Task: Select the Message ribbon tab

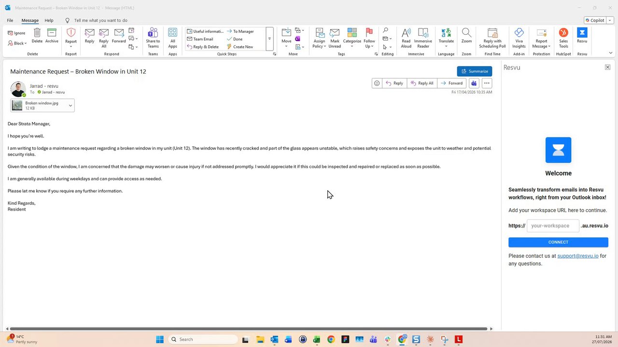Action: click(30, 21)
